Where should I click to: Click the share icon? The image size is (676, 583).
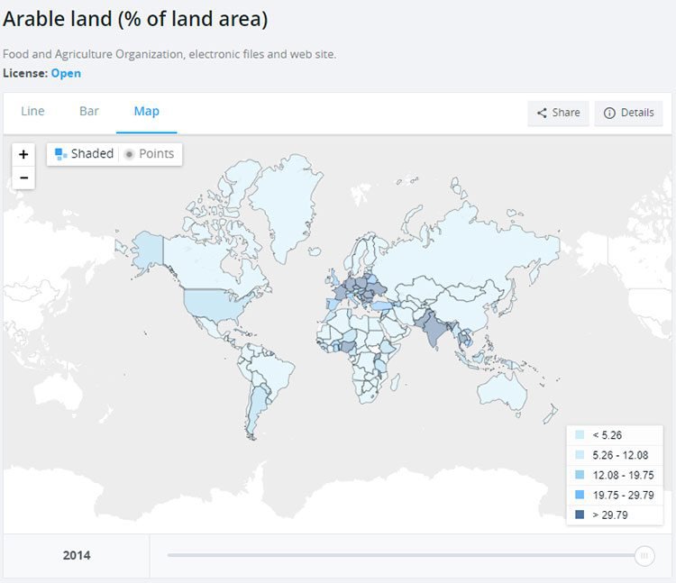tap(542, 113)
